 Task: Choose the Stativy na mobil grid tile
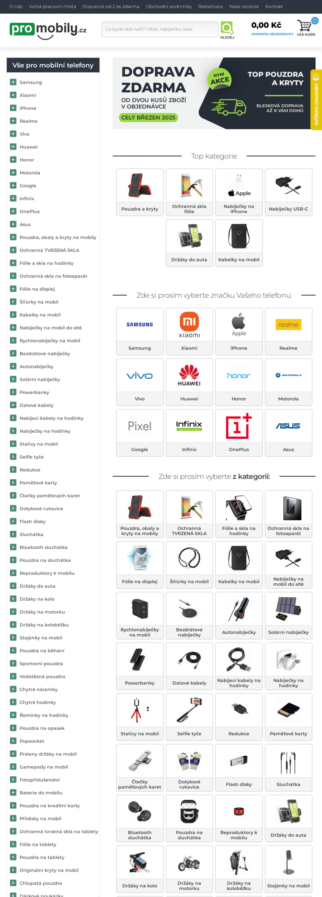pos(140,717)
